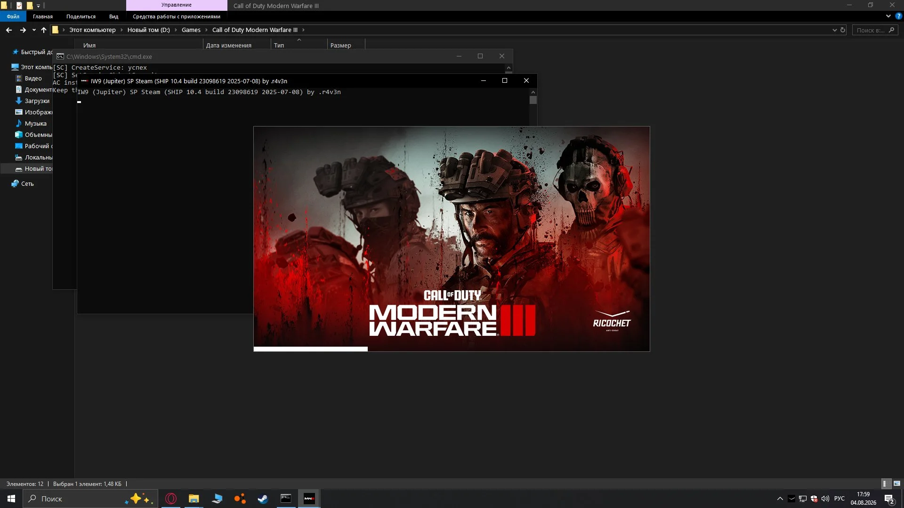Click the cmd.exe window title bar icon
The width and height of the screenshot is (904, 508).
[60, 56]
